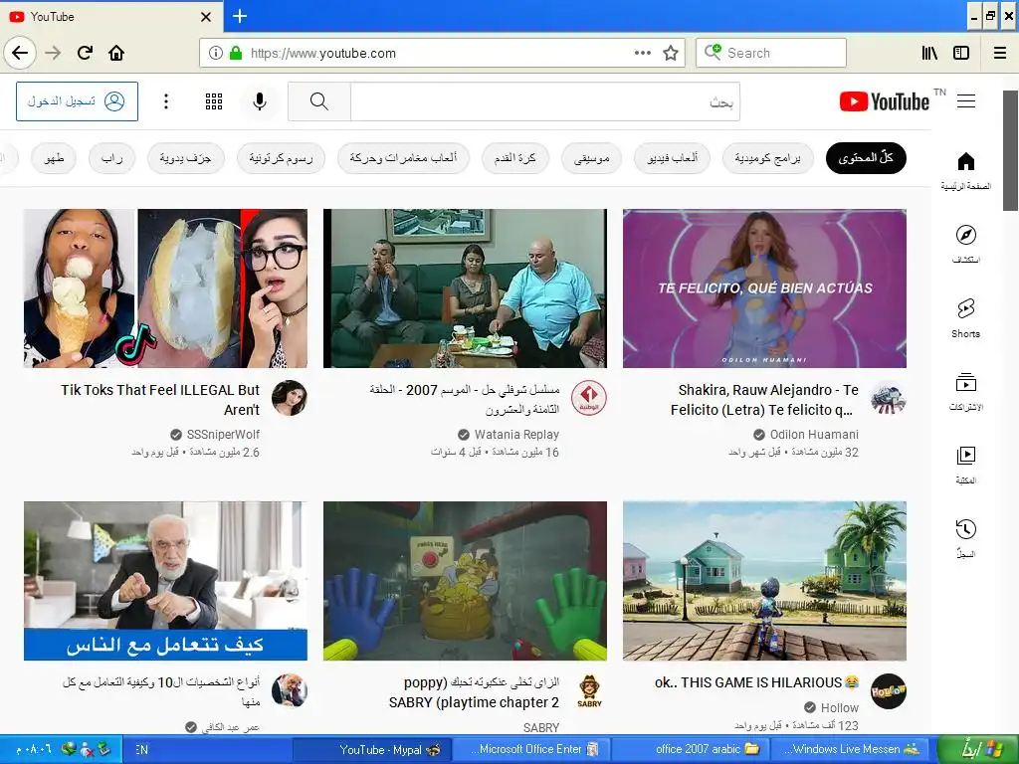Open the Watania Replay channel name link
1019x764 pixels.
click(516, 435)
